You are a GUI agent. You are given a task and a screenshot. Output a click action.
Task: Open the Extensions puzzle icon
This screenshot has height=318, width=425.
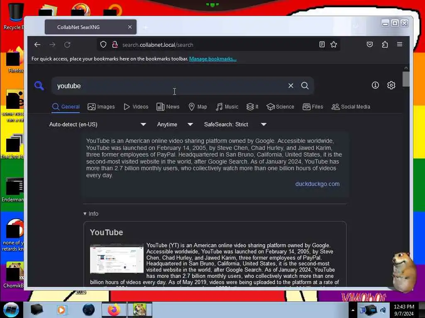coord(385,44)
